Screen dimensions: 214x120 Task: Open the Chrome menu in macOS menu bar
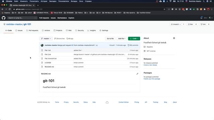coord(9,1)
